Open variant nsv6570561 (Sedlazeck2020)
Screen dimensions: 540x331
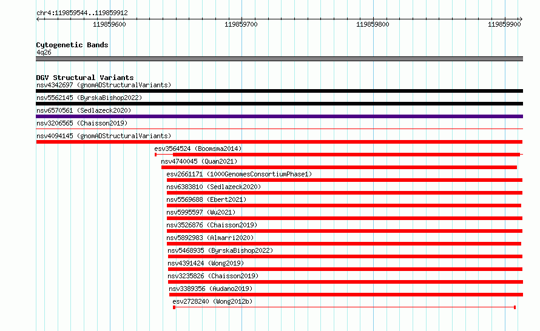click(x=84, y=110)
